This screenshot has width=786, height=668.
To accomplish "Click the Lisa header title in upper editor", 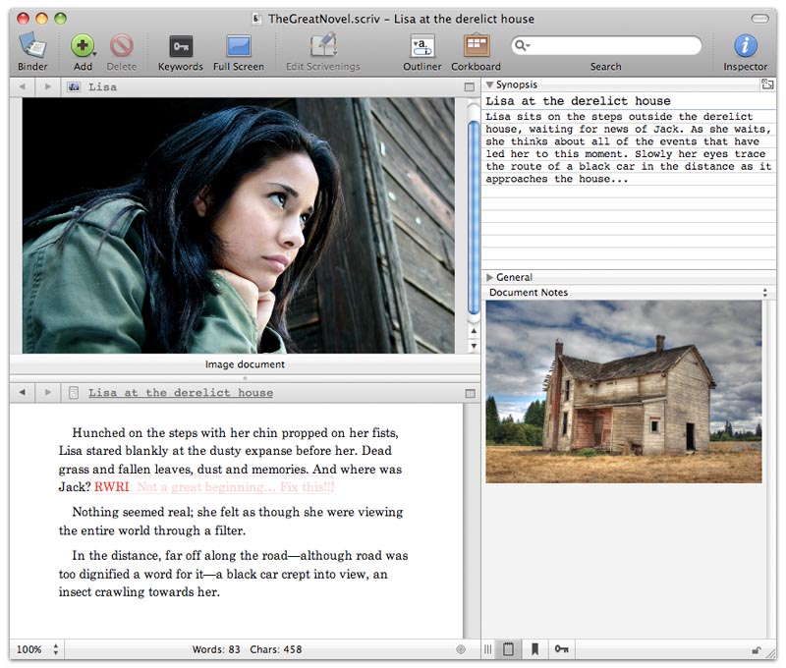I will pos(102,87).
